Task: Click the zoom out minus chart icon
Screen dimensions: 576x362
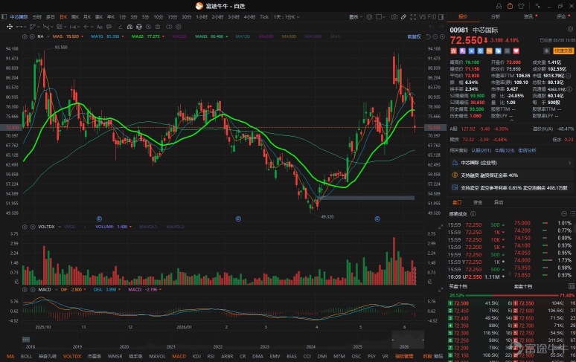Action: (435, 36)
